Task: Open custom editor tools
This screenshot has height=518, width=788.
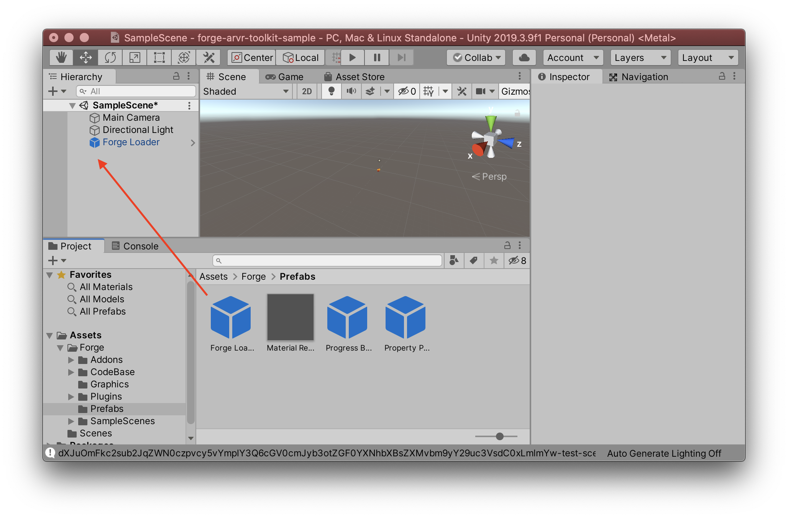Action: [208, 57]
